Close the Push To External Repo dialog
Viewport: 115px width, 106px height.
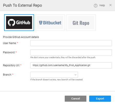[x=110, y=5]
